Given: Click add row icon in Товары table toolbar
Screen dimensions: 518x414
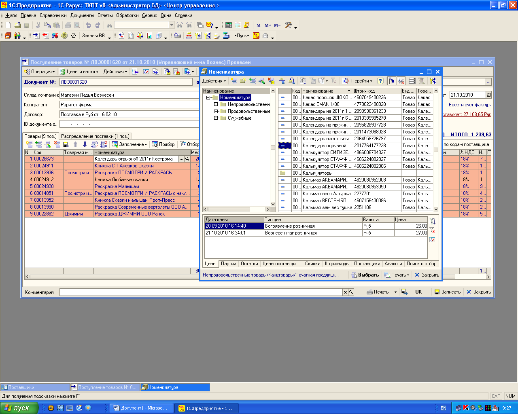Looking at the screenshot, I should 29,144.
